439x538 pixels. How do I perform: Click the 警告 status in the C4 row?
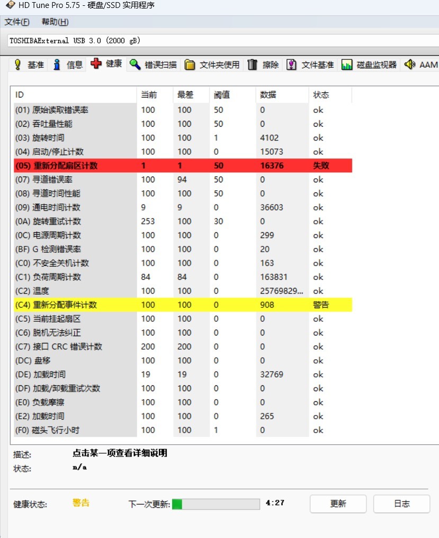(321, 305)
